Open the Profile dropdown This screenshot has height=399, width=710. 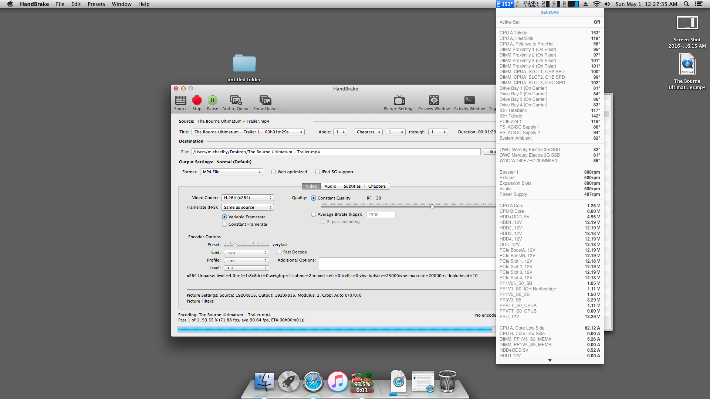coord(246,260)
